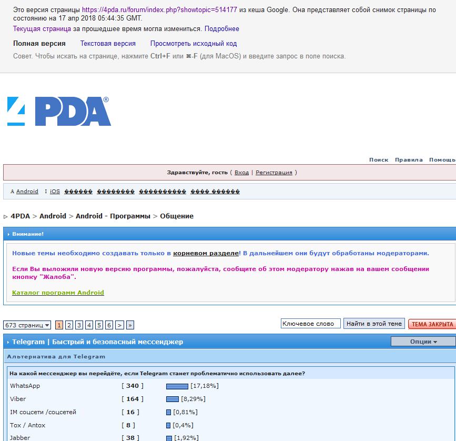Screen dimensions: 456x441
Task: Focus the 'Ключевое слово' search field
Action: [311, 324]
